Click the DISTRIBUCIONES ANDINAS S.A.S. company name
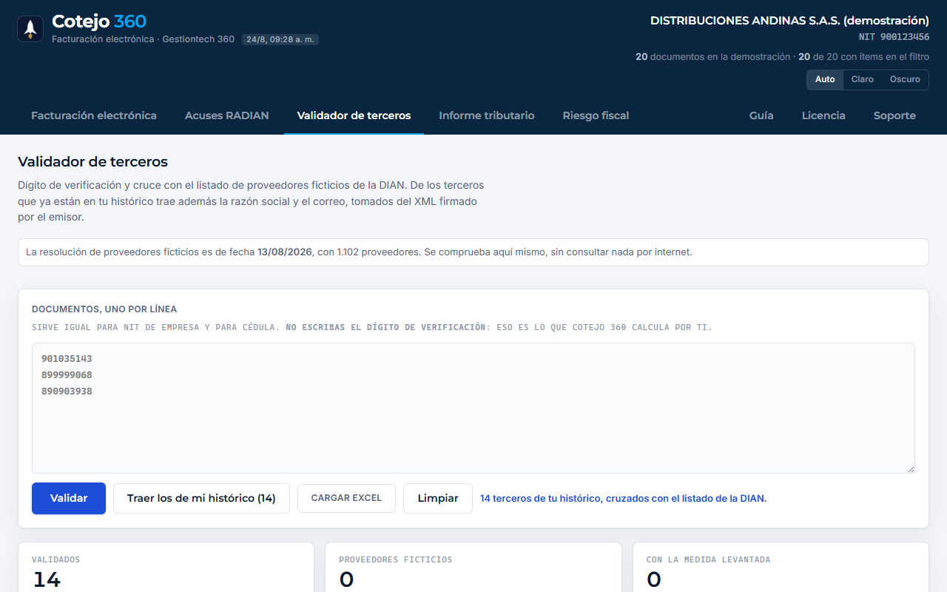The image size is (947, 592). pyautogui.click(x=789, y=21)
